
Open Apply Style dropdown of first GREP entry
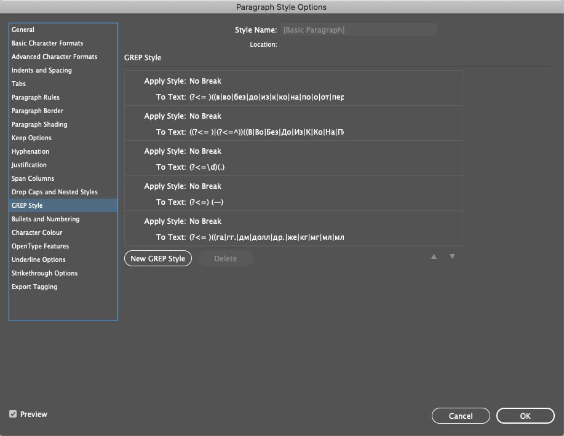point(205,81)
